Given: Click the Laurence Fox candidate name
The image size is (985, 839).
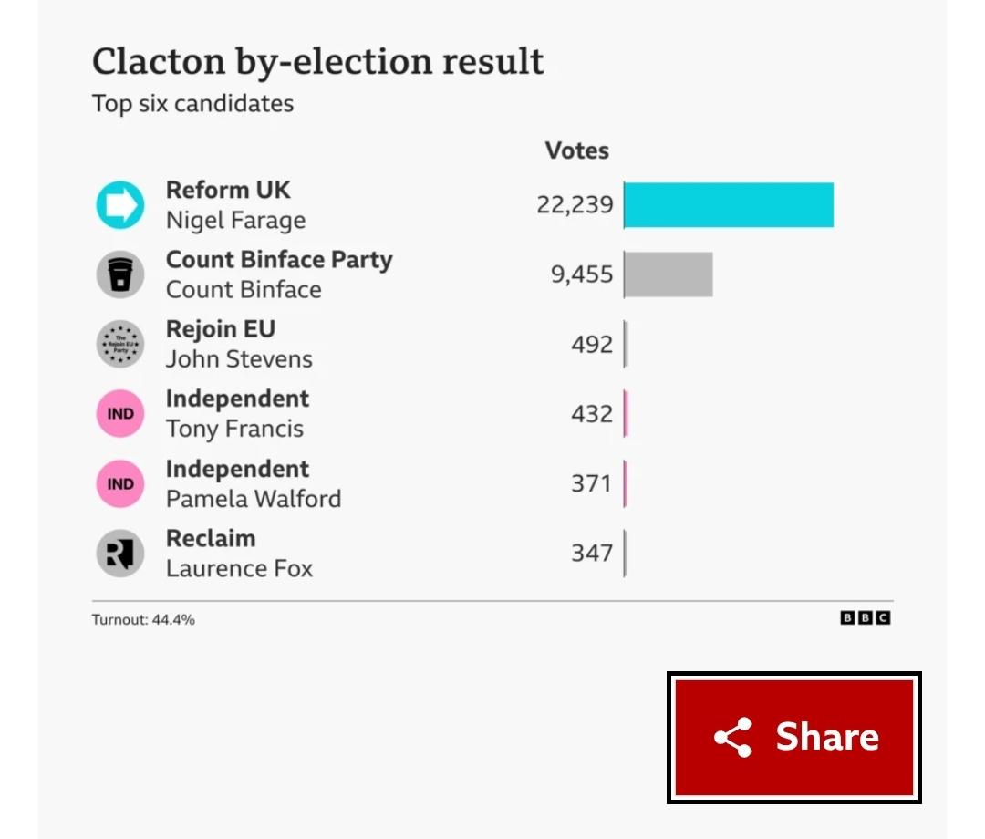Looking at the screenshot, I should pyautogui.click(x=239, y=568).
